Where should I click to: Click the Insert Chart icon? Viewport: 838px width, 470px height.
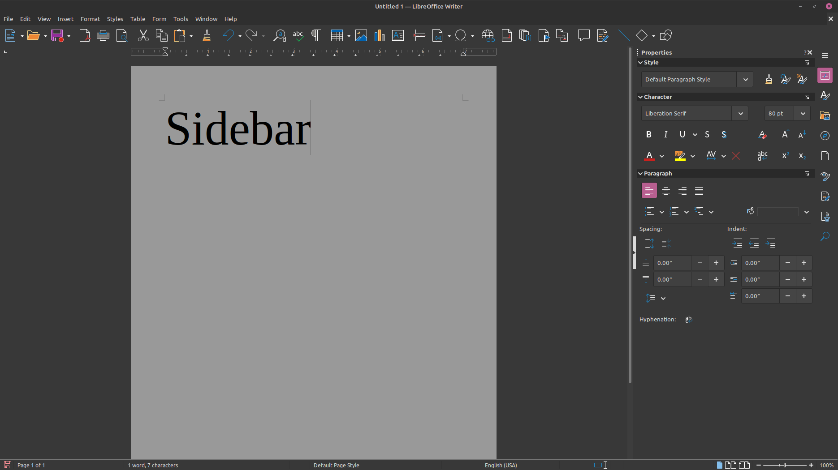click(x=380, y=35)
